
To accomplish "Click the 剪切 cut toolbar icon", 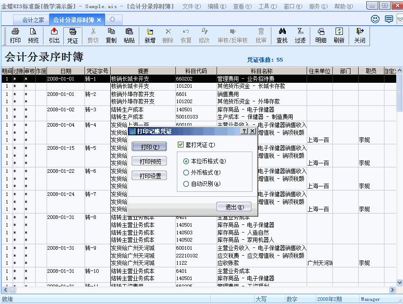I will click(x=93, y=36).
